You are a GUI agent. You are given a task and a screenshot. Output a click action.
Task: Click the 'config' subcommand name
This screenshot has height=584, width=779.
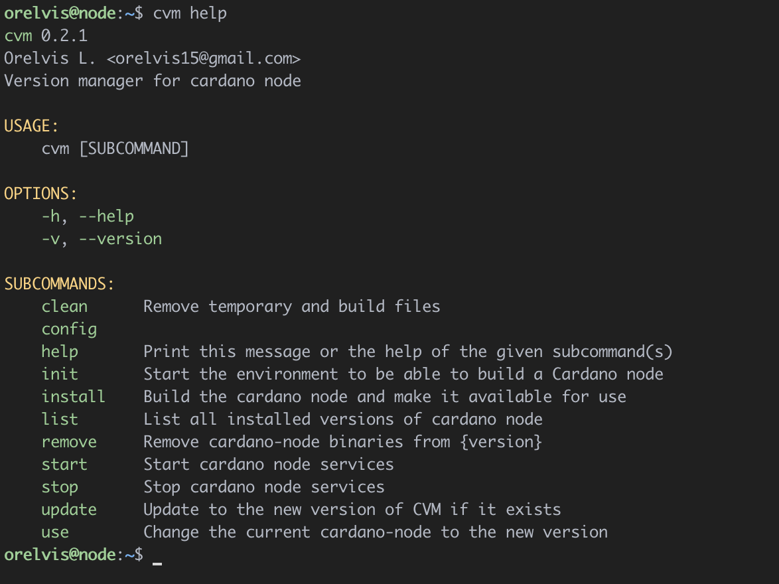tap(69, 329)
